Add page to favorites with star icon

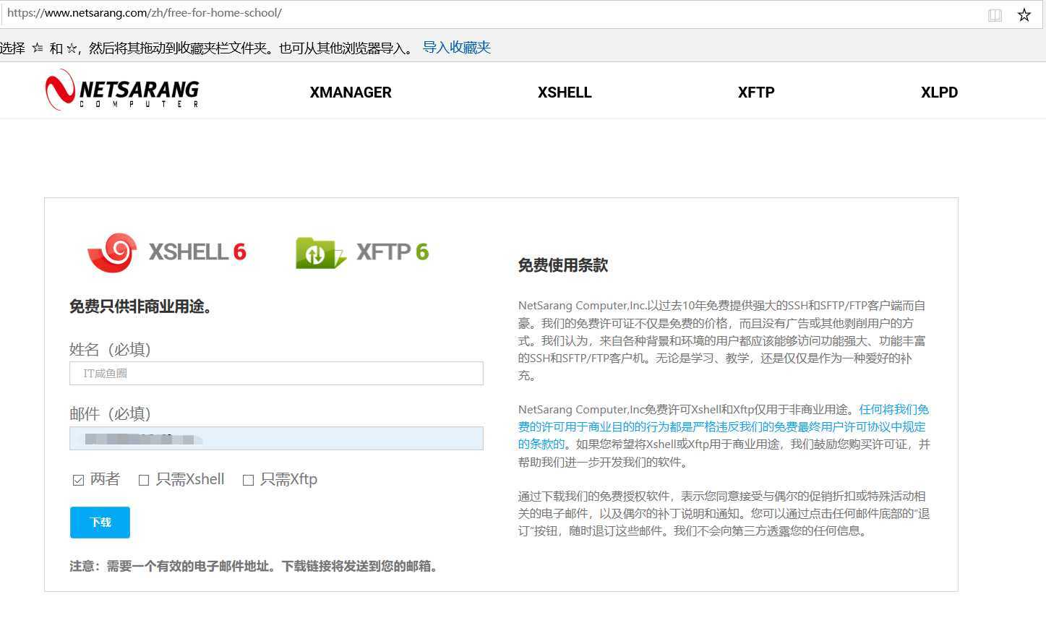click(x=1024, y=14)
